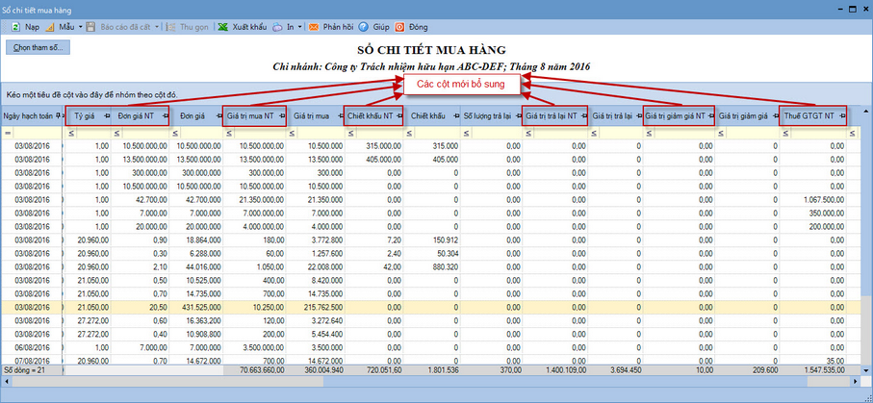Expand the In print dropdown arrow
Image resolution: width=873 pixels, height=403 pixels.
click(x=299, y=27)
